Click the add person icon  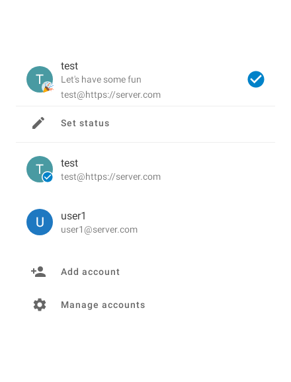tap(38, 272)
